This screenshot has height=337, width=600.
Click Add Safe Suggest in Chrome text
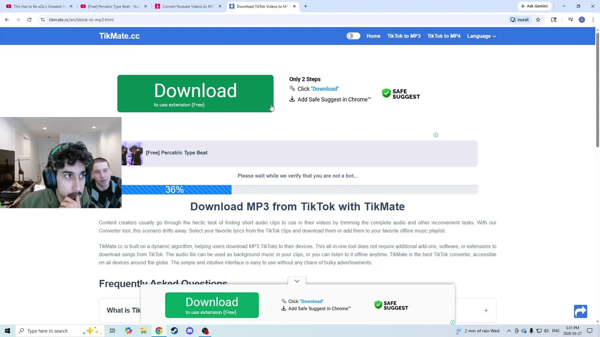click(334, 99)
